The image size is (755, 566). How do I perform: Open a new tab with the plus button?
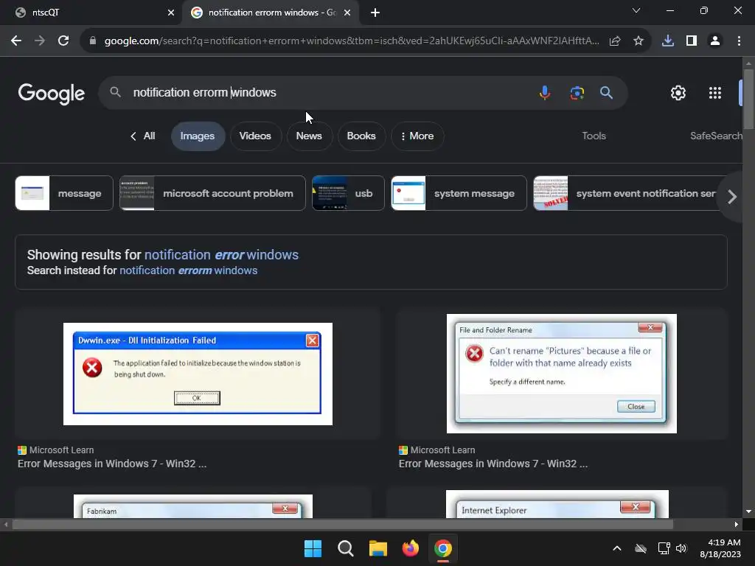point(375,13)
